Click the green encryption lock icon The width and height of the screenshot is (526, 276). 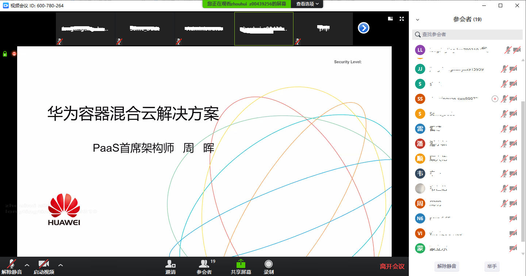[x=5, y=54]
